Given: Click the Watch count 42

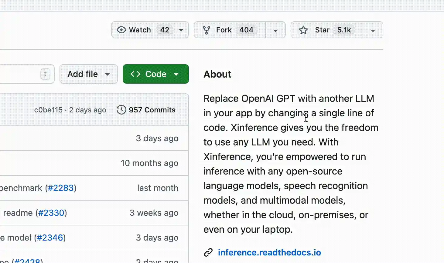Looking at the screenshot, I should (165, 30).
